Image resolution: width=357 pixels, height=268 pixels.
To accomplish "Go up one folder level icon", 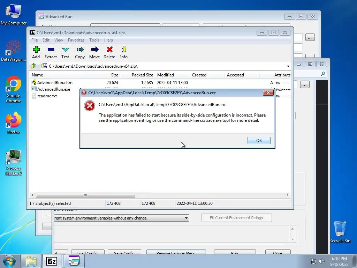I will (33, 66).
